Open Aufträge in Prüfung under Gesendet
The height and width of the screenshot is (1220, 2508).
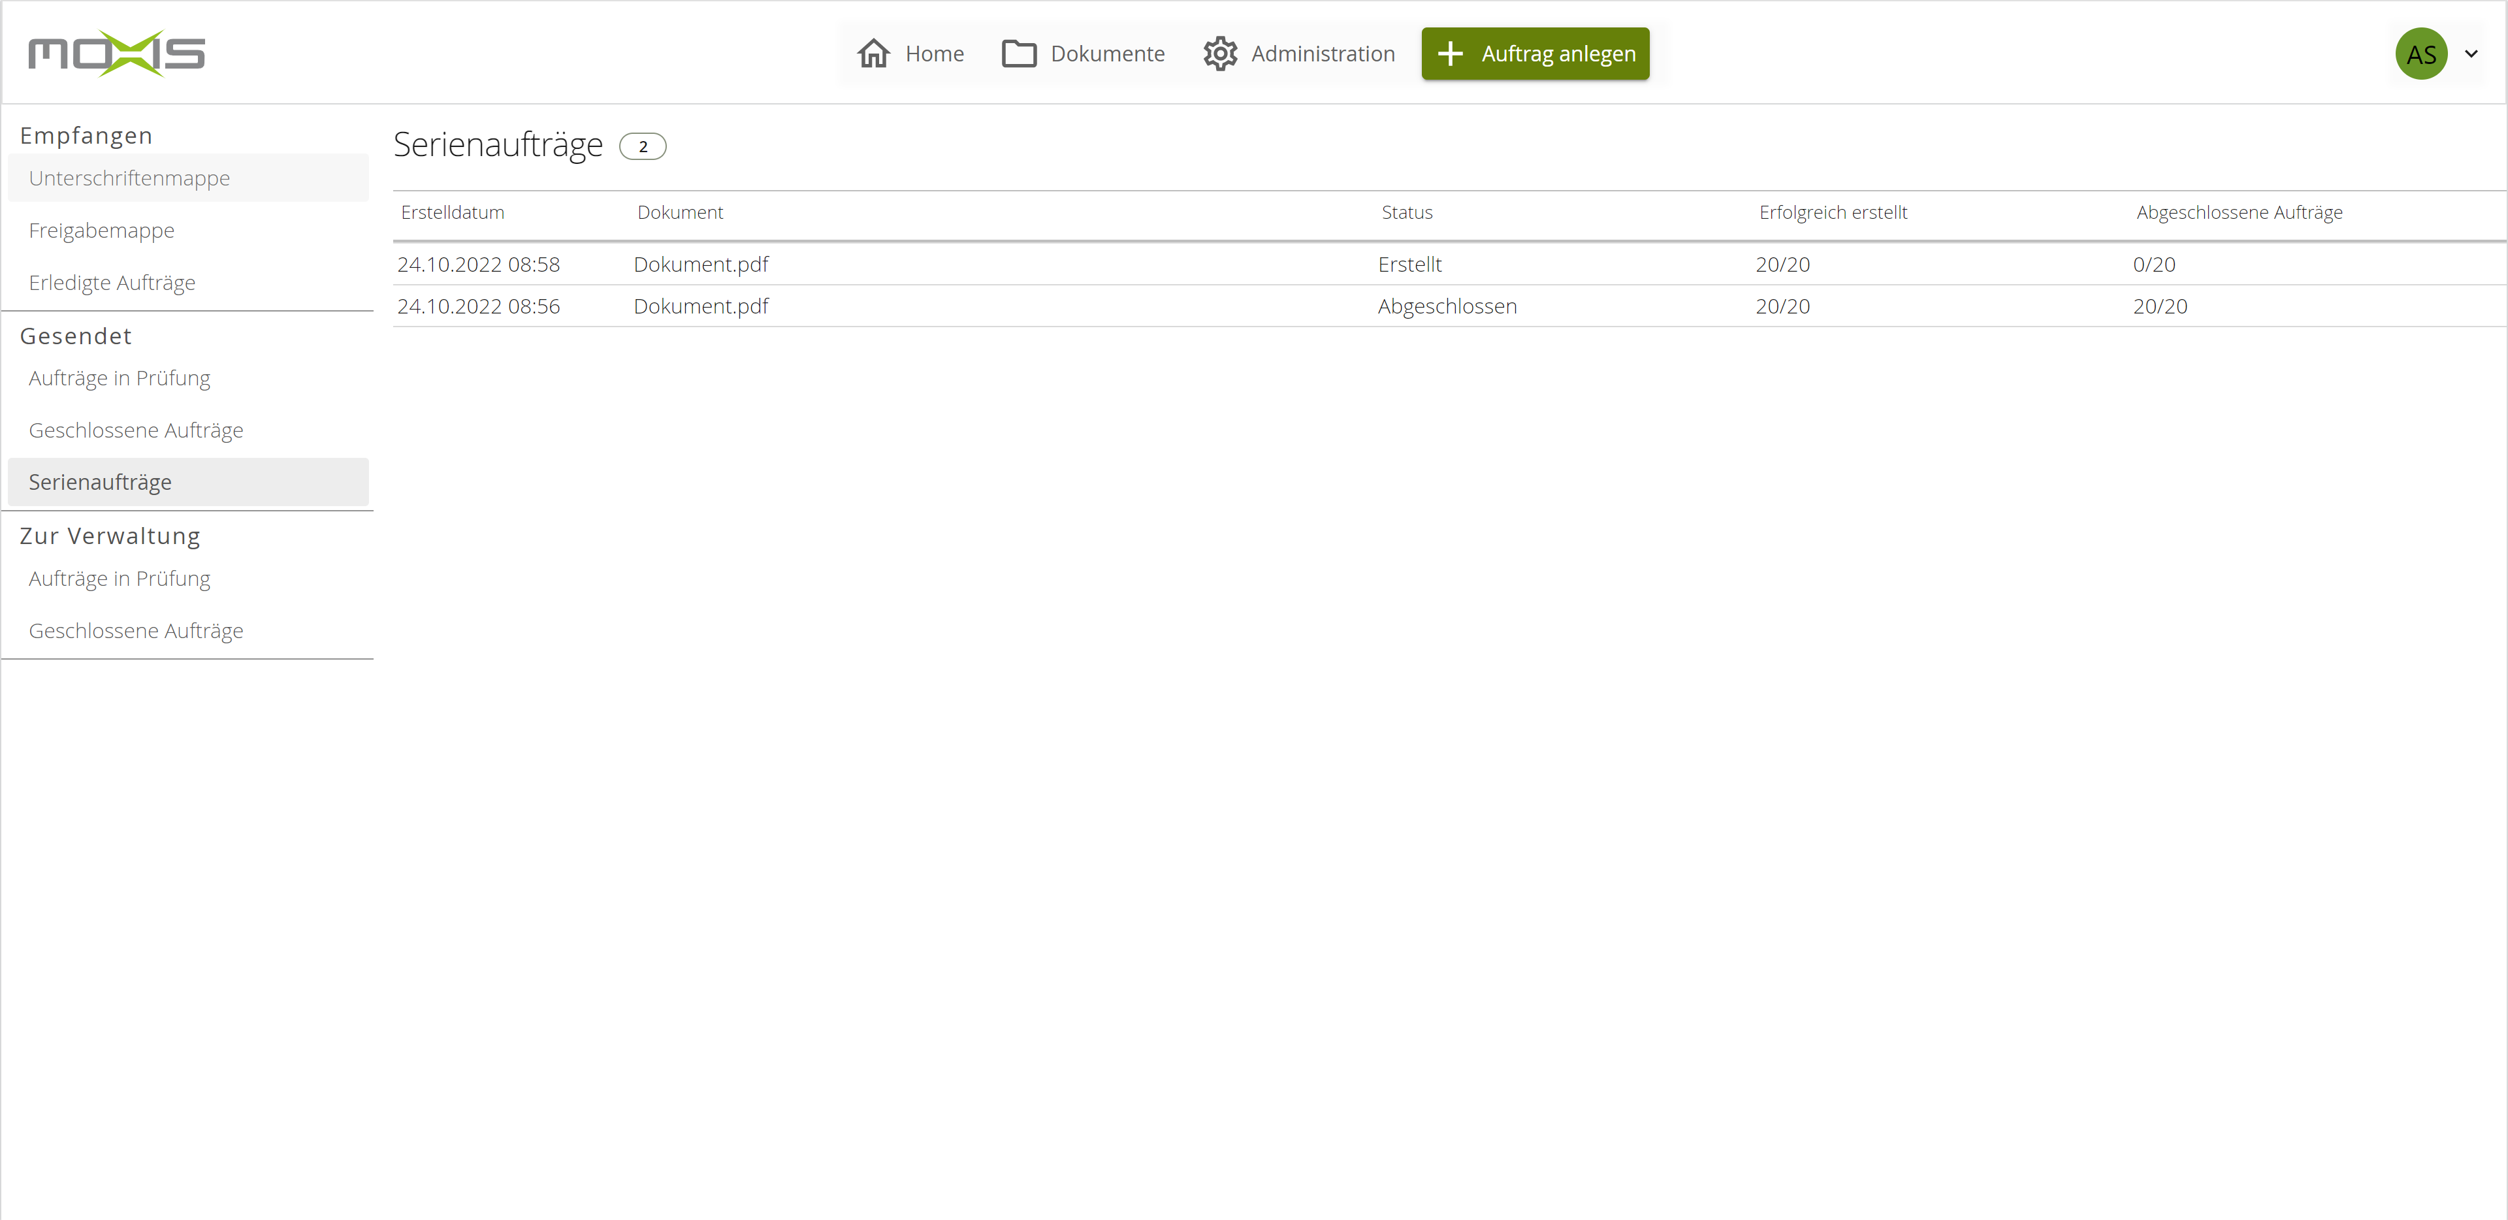click(120, 377)
